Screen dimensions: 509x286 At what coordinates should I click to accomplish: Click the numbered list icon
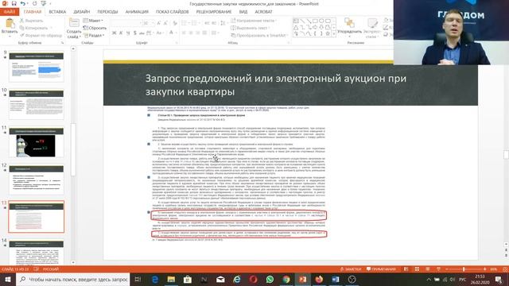pos(194,23)
